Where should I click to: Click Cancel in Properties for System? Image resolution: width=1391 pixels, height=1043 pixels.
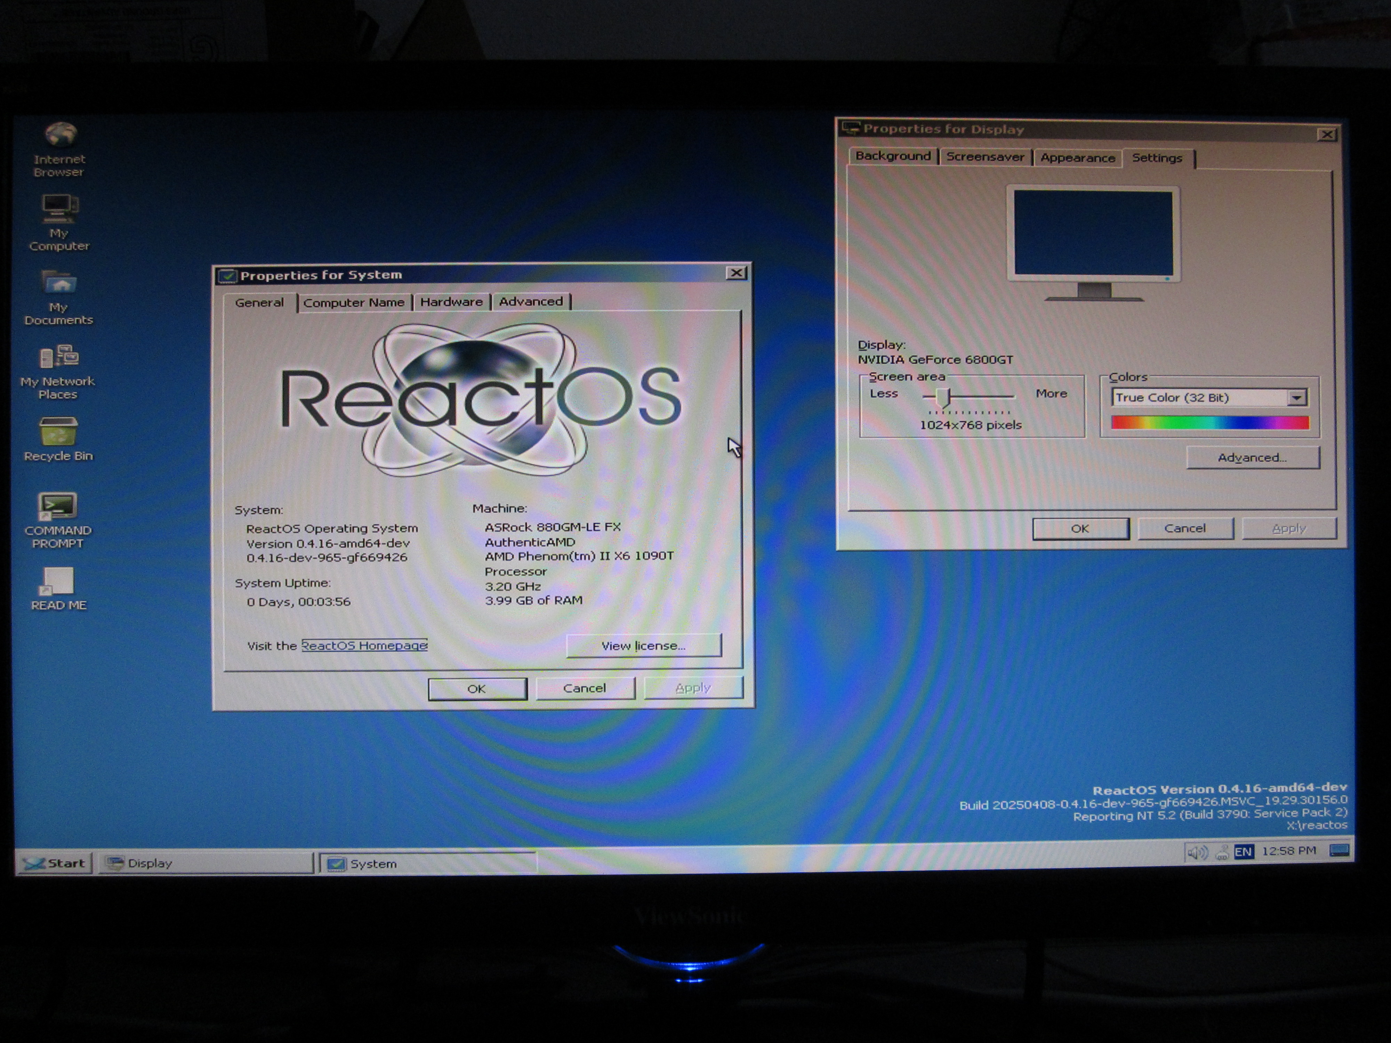point(585,688)
